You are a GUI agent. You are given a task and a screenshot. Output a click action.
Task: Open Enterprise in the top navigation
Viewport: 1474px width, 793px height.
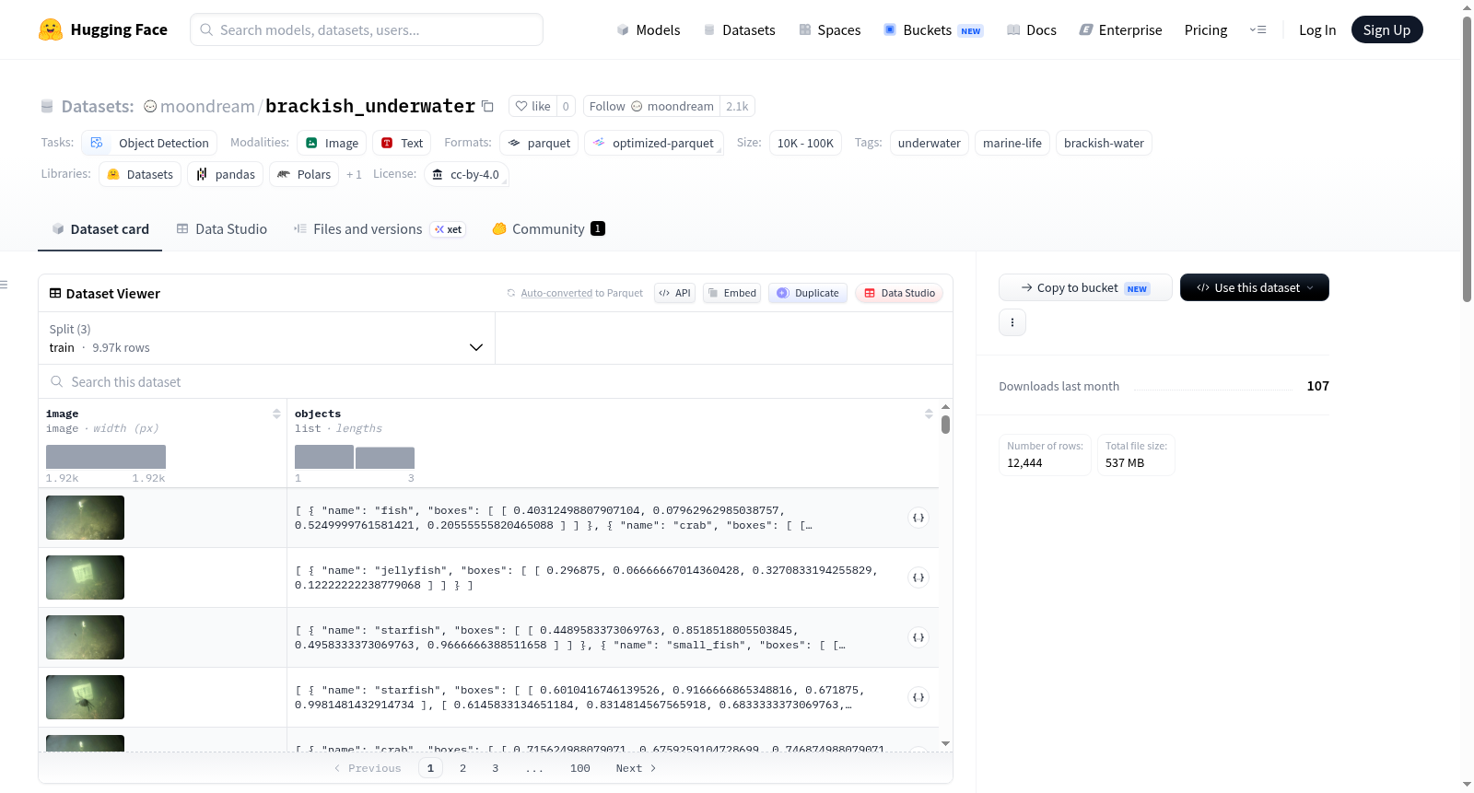1121,29
